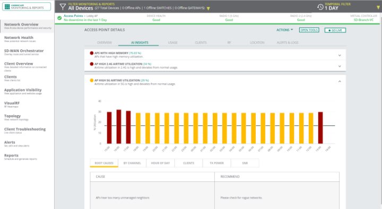
Task: Expand the AP High 2.4G Airtime Utilization row
Action: (340, 66)
